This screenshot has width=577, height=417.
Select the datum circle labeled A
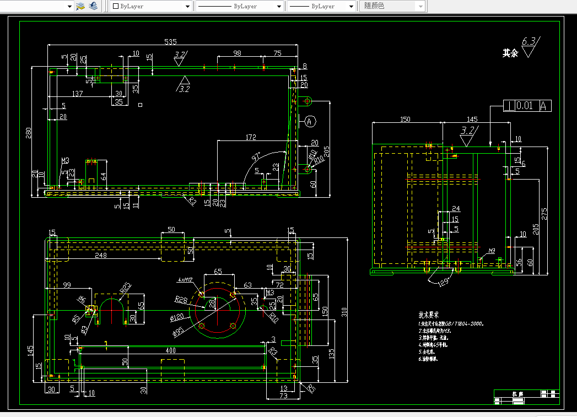[x=310, y=122]
